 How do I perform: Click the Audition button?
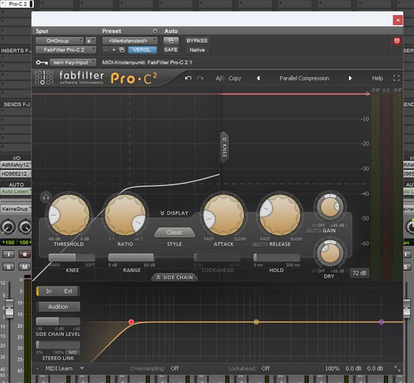click(58, 307)
